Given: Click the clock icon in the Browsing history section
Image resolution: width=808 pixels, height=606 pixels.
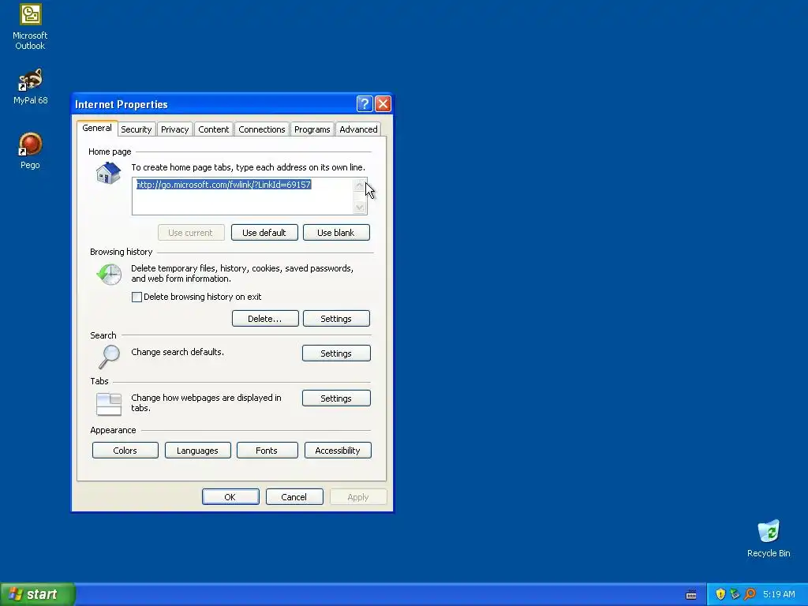Looking at the screenshot, I should click(109, 274).
